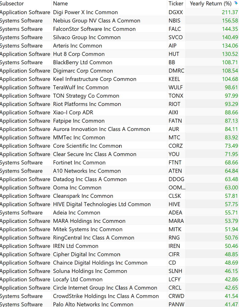Select RingCentral Inc Class A Common
239x307 pixels.
[x=94, y=238]
